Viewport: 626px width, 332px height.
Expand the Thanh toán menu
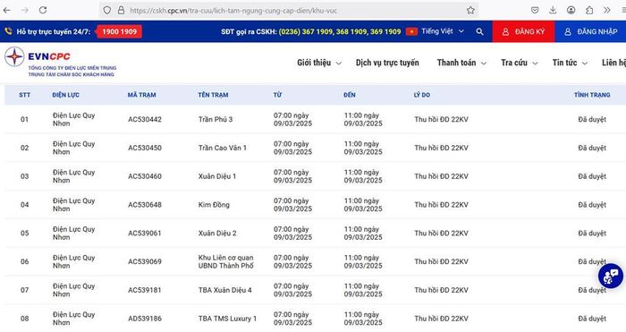click(461, 63)
